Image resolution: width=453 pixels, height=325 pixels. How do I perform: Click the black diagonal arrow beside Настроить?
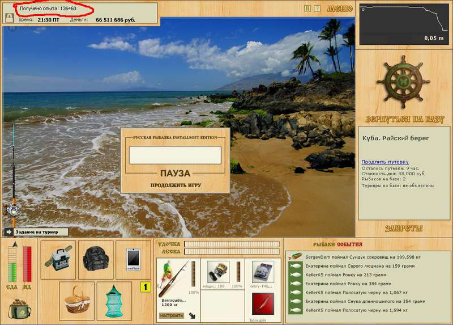click(x=192, y=315)
